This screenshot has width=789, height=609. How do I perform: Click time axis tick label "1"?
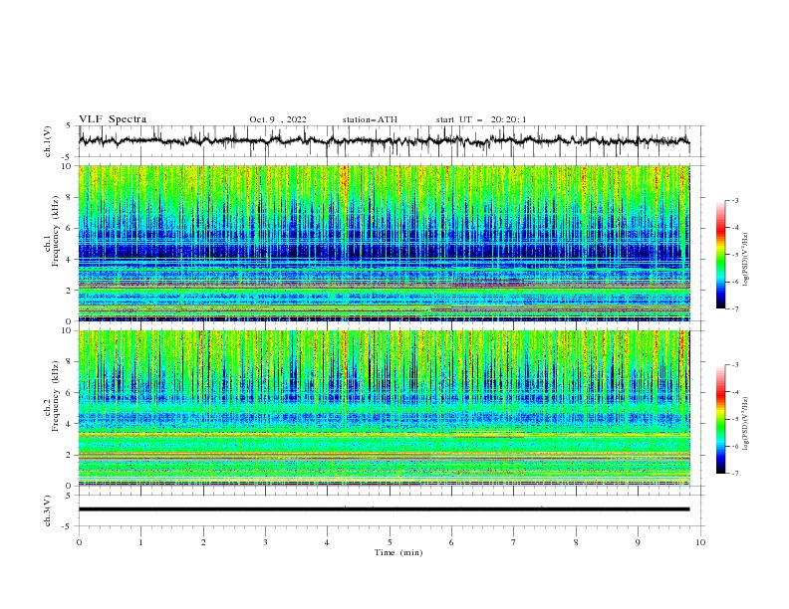pyautogui.click(x=140, y=542)
